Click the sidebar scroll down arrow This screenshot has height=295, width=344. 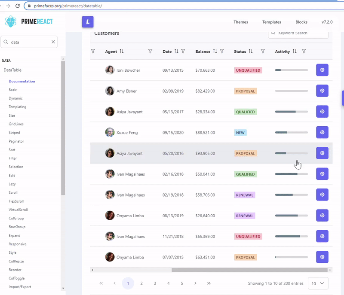tap(63, 288)
